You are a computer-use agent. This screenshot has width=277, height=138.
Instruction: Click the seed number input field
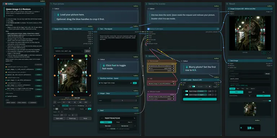[x=118, y=118]
